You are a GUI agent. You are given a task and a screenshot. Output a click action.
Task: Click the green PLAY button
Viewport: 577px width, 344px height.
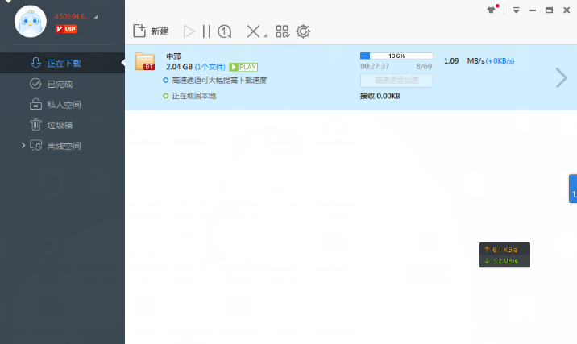pyautogui.click(x=243, y=67)
